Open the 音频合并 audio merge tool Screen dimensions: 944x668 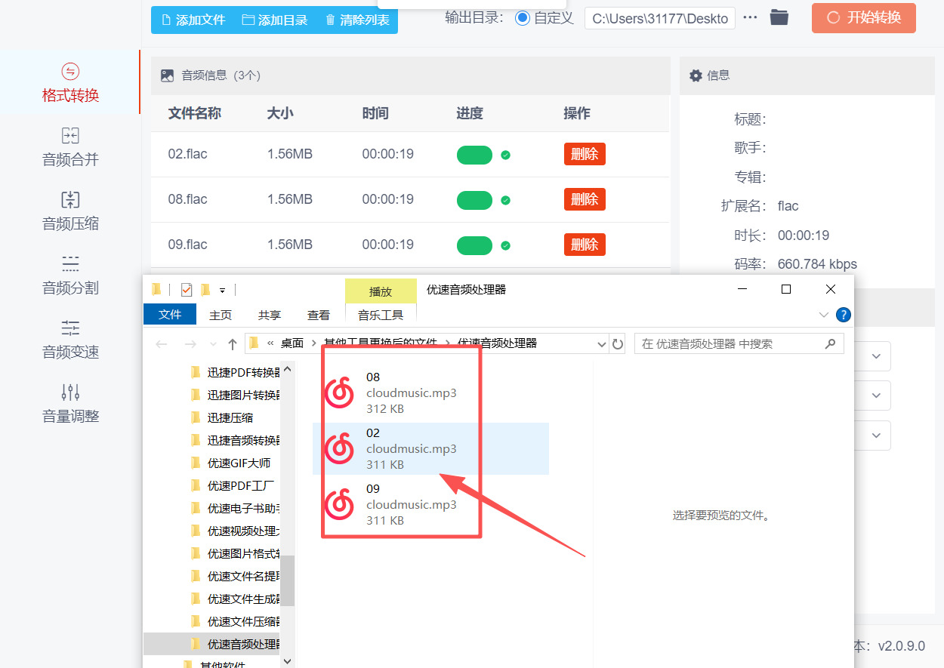70,147
